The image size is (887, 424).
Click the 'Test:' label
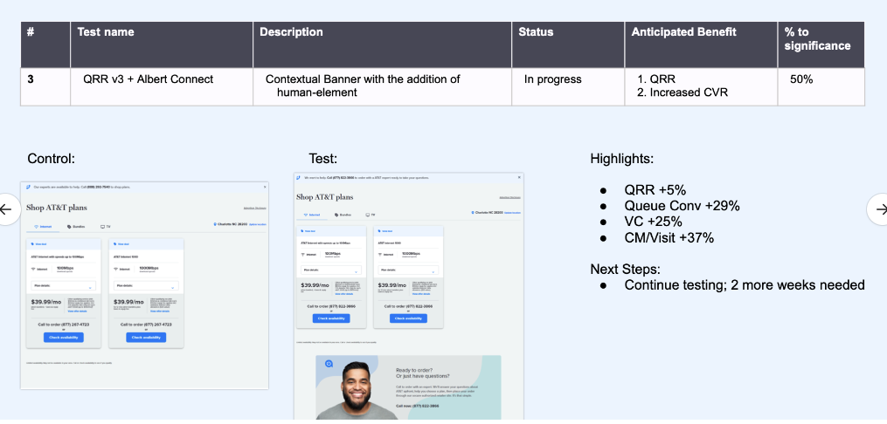[323, 159]
